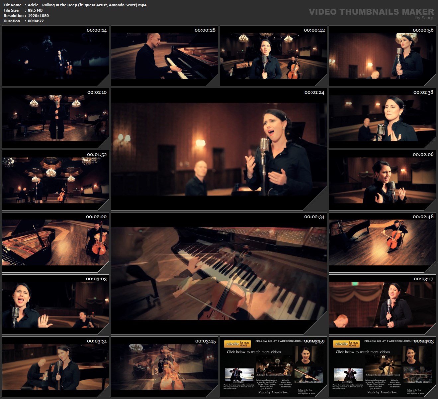Click 'Vocals by Amanda Scott' in 00:04:13 frame
The image size is (438, 399).
[383, 392]
